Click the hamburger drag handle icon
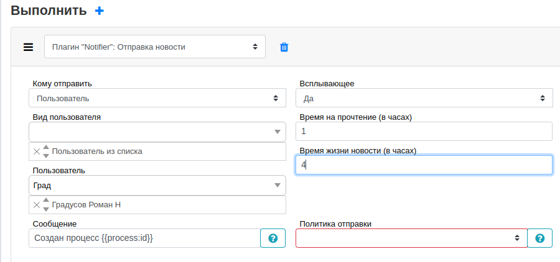This screenshot has width=560, height=262. point(28,47)
